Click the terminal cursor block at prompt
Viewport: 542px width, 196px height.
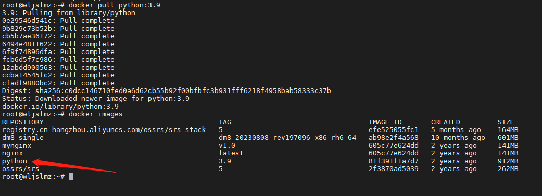pos(71,177)
